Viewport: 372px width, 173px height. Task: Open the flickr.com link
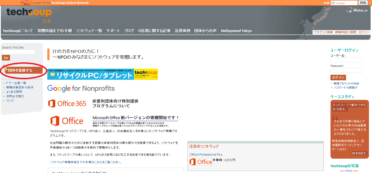(350, 171)
